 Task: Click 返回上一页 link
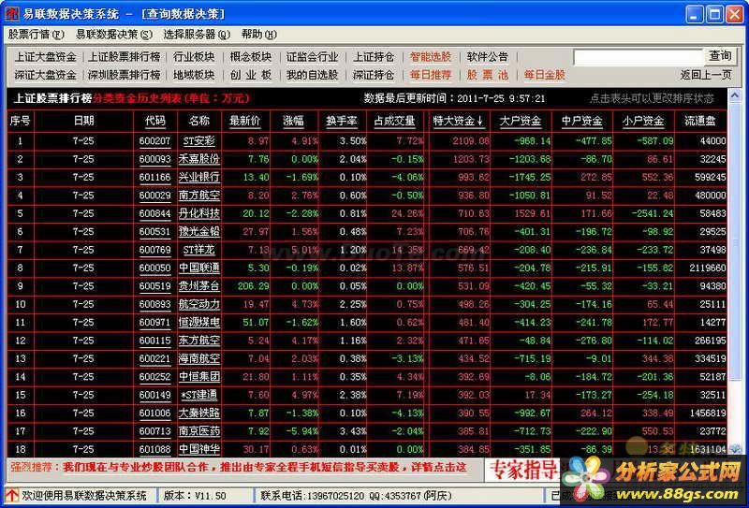tap(706, 75)
